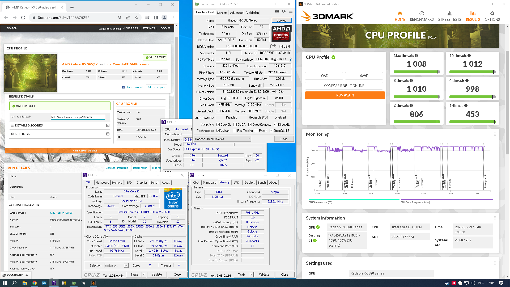
Task: Click RUN AGAIN in 3DMark
Action: point(345,95)
